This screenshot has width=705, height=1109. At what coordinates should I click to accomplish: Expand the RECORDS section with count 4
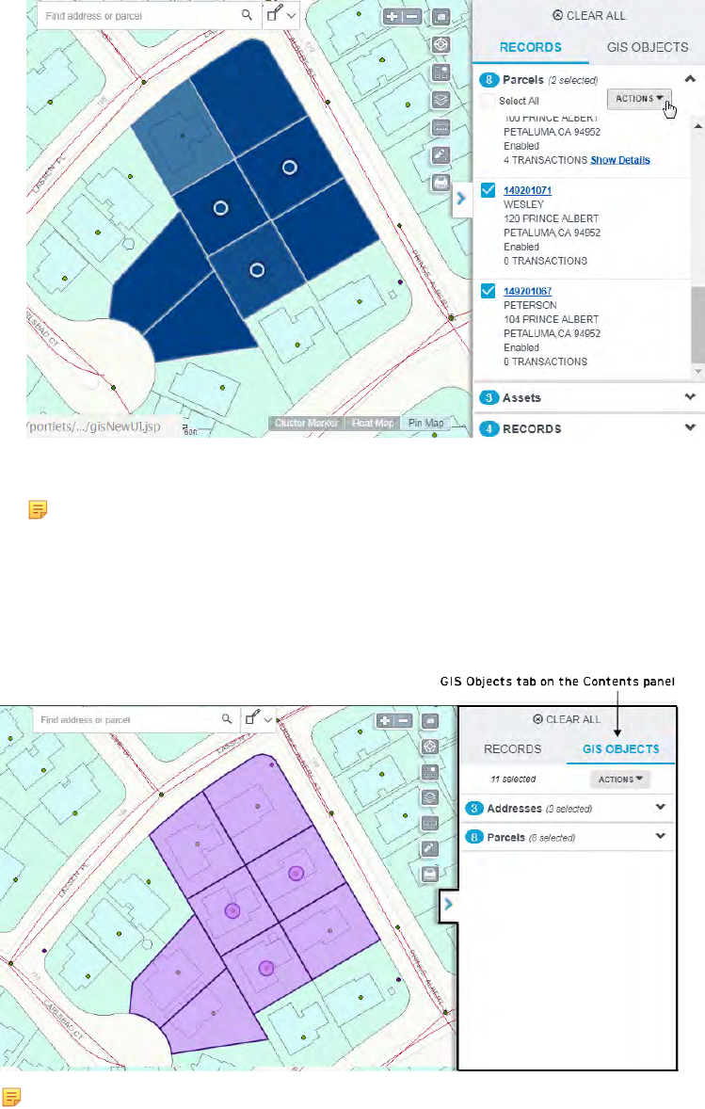pos(690,428)
